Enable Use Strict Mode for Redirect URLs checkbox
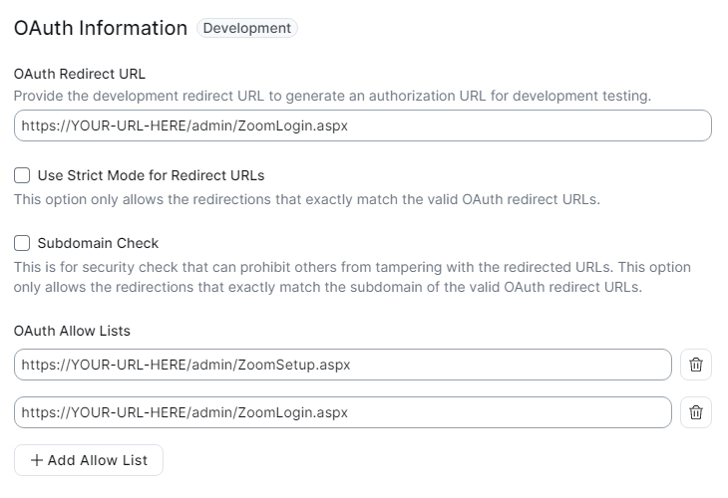Image resolution: width=728 pixels, height=498 pixels. 22,175
